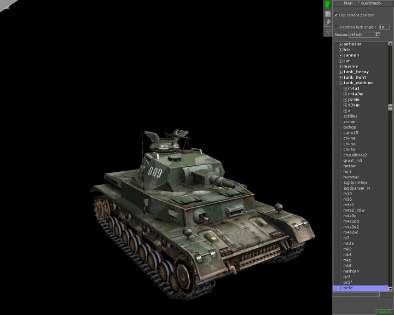
Task: Open the Season dropdown
Action: [378, 34]
